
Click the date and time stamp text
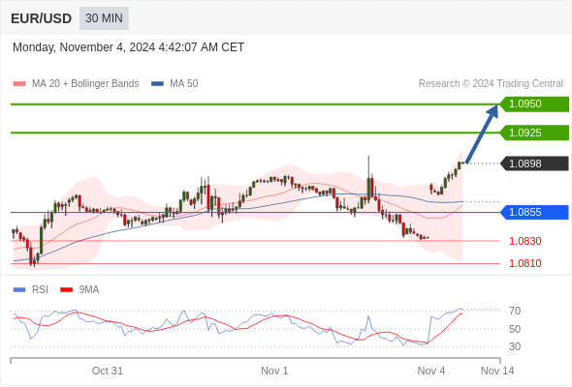[128, 47]
